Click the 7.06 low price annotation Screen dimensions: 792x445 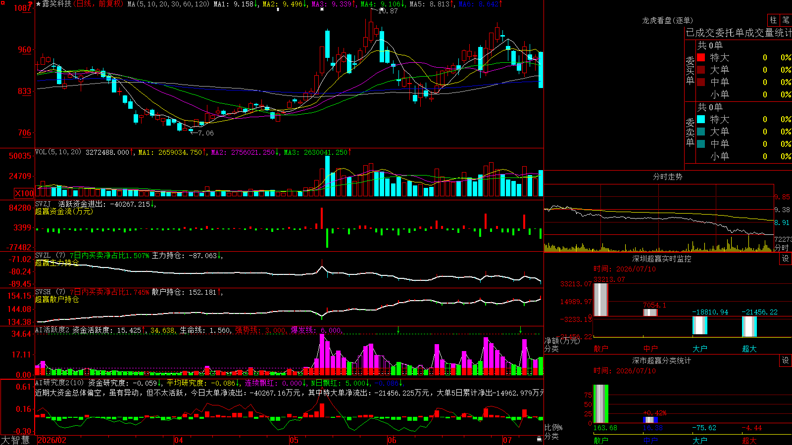coord(206,133)
